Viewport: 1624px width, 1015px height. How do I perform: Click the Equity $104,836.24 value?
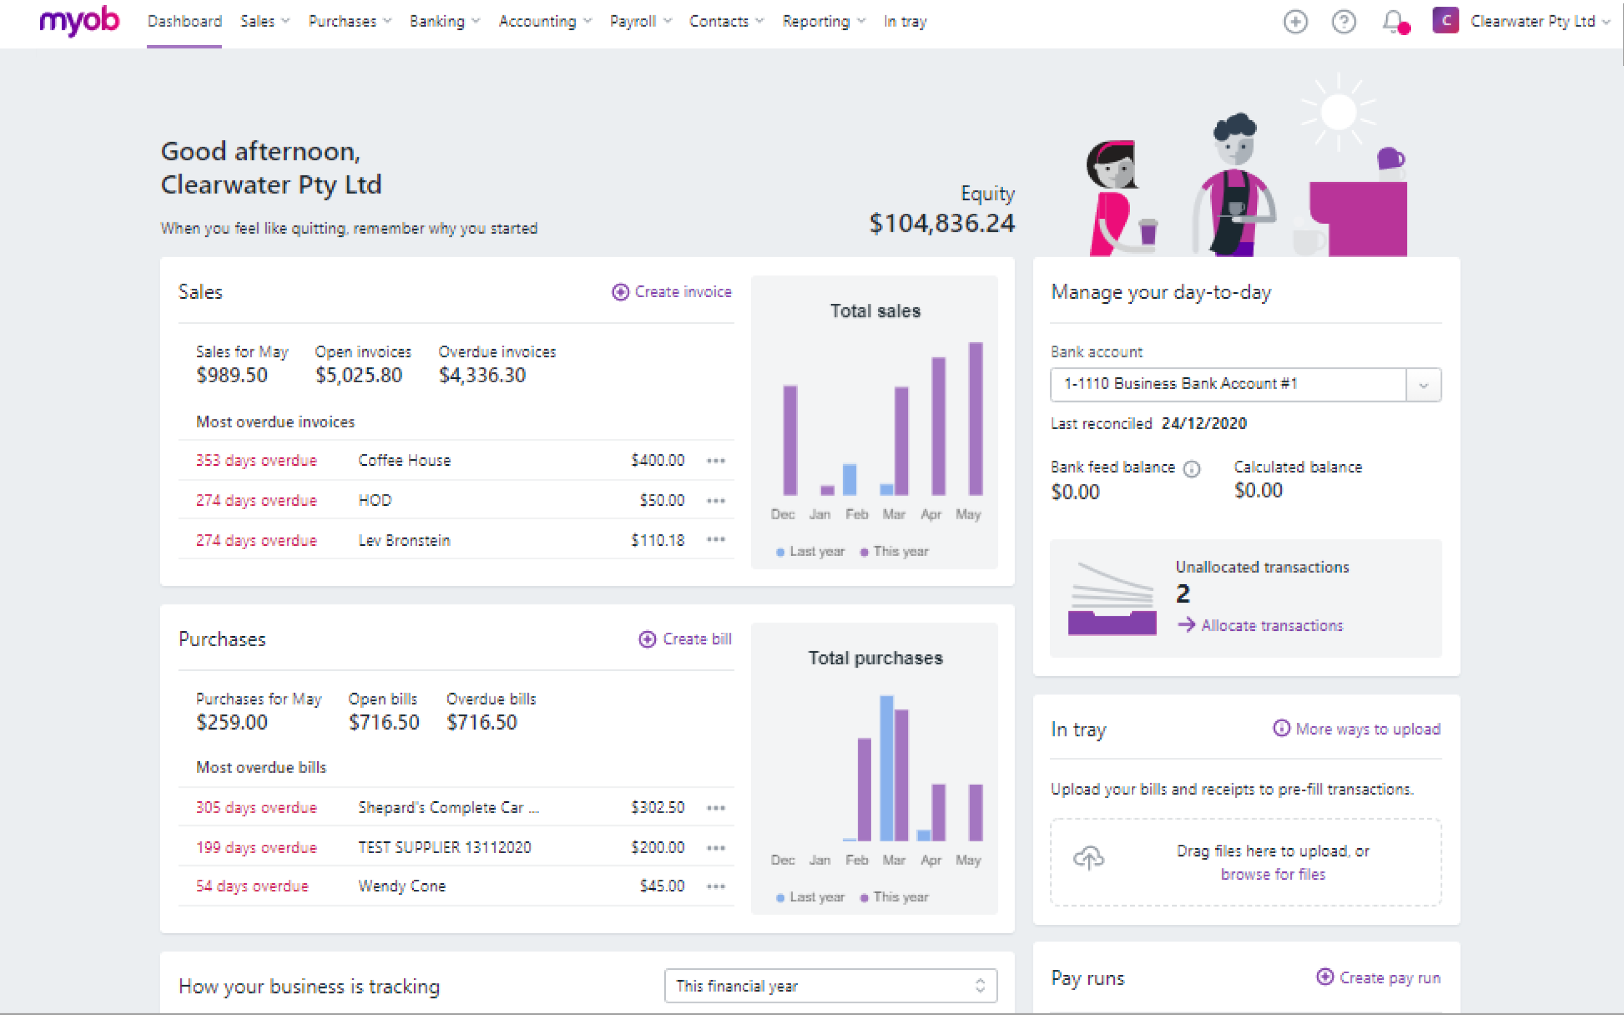(942, 223)
